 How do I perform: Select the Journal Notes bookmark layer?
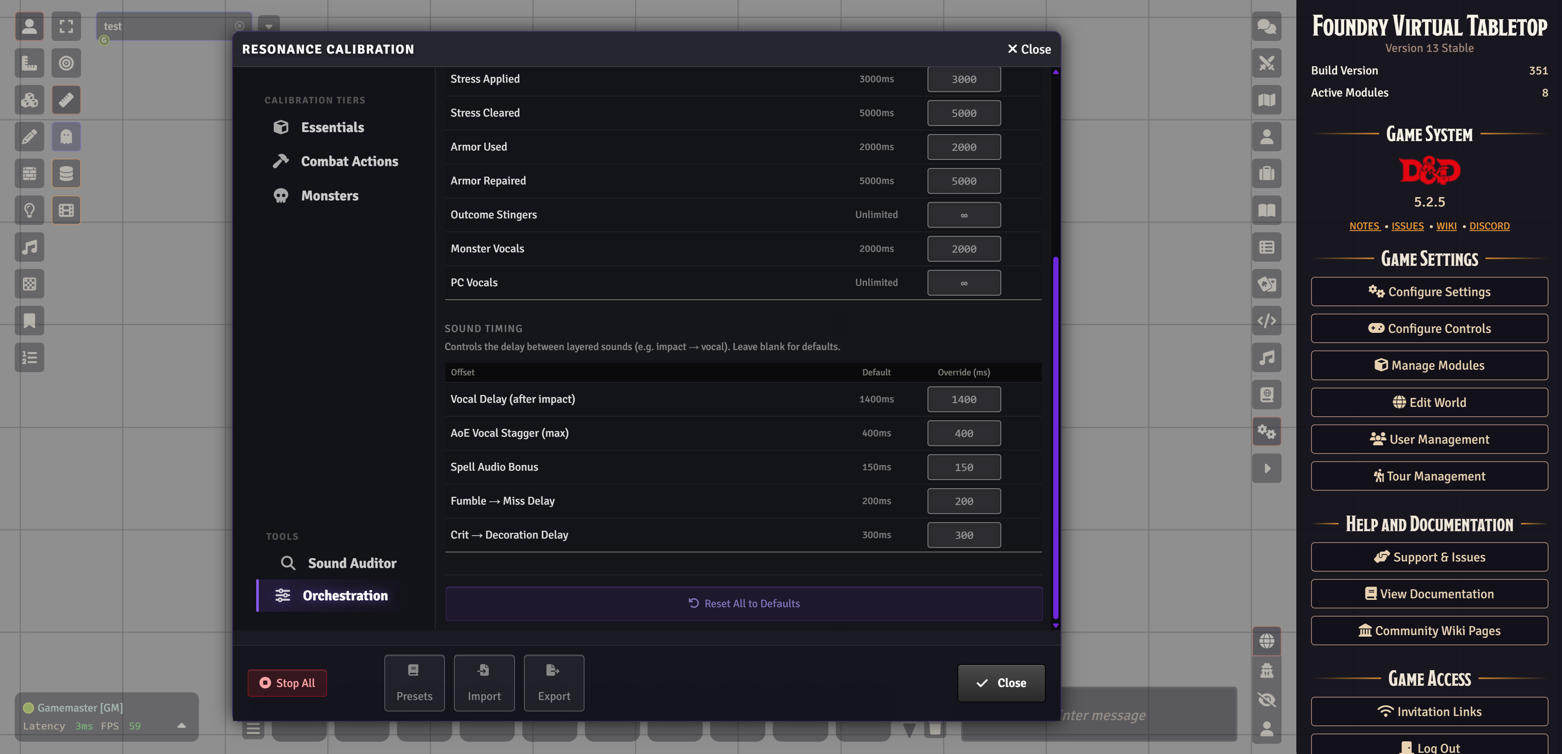(x=29, y=321)
